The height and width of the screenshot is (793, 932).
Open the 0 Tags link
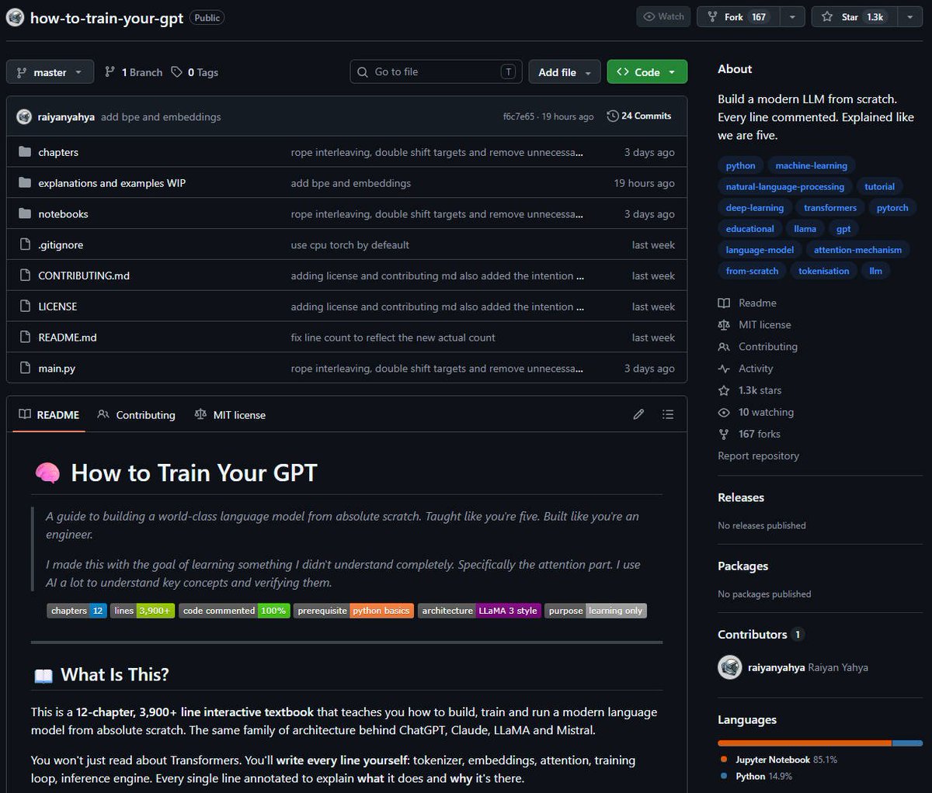tap(195, 72)
